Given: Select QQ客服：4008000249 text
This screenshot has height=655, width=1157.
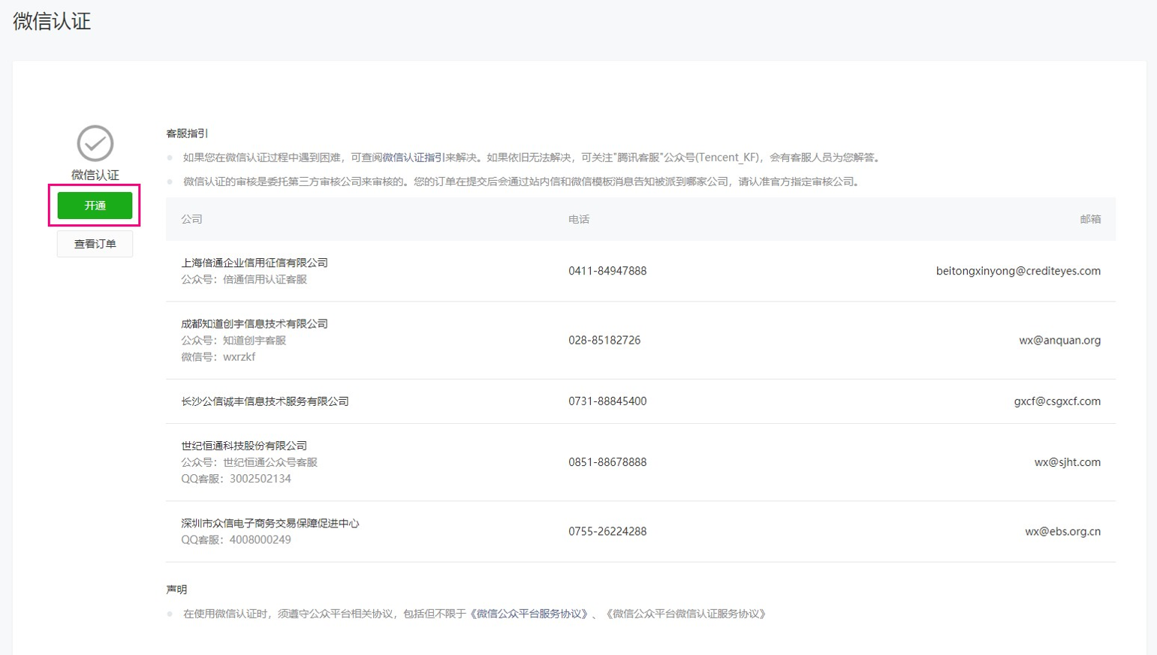Looking at the screenshot, I should tap(236, 539).
